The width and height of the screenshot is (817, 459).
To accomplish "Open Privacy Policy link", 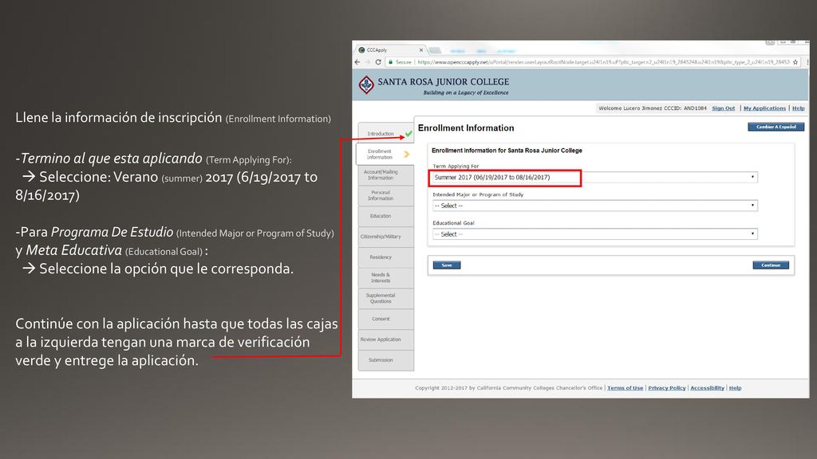I will [666, 388].
